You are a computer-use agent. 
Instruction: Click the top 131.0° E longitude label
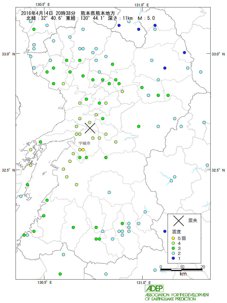[141, 5]
